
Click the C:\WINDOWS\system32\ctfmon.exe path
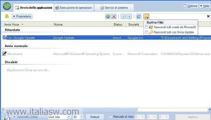click(185, 54)
